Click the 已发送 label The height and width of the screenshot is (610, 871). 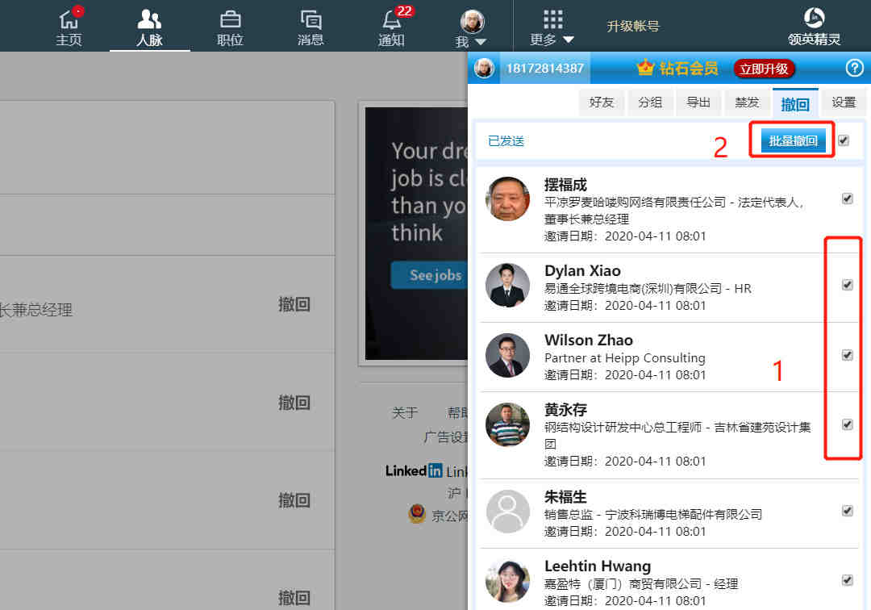click(x=506, y=141)
